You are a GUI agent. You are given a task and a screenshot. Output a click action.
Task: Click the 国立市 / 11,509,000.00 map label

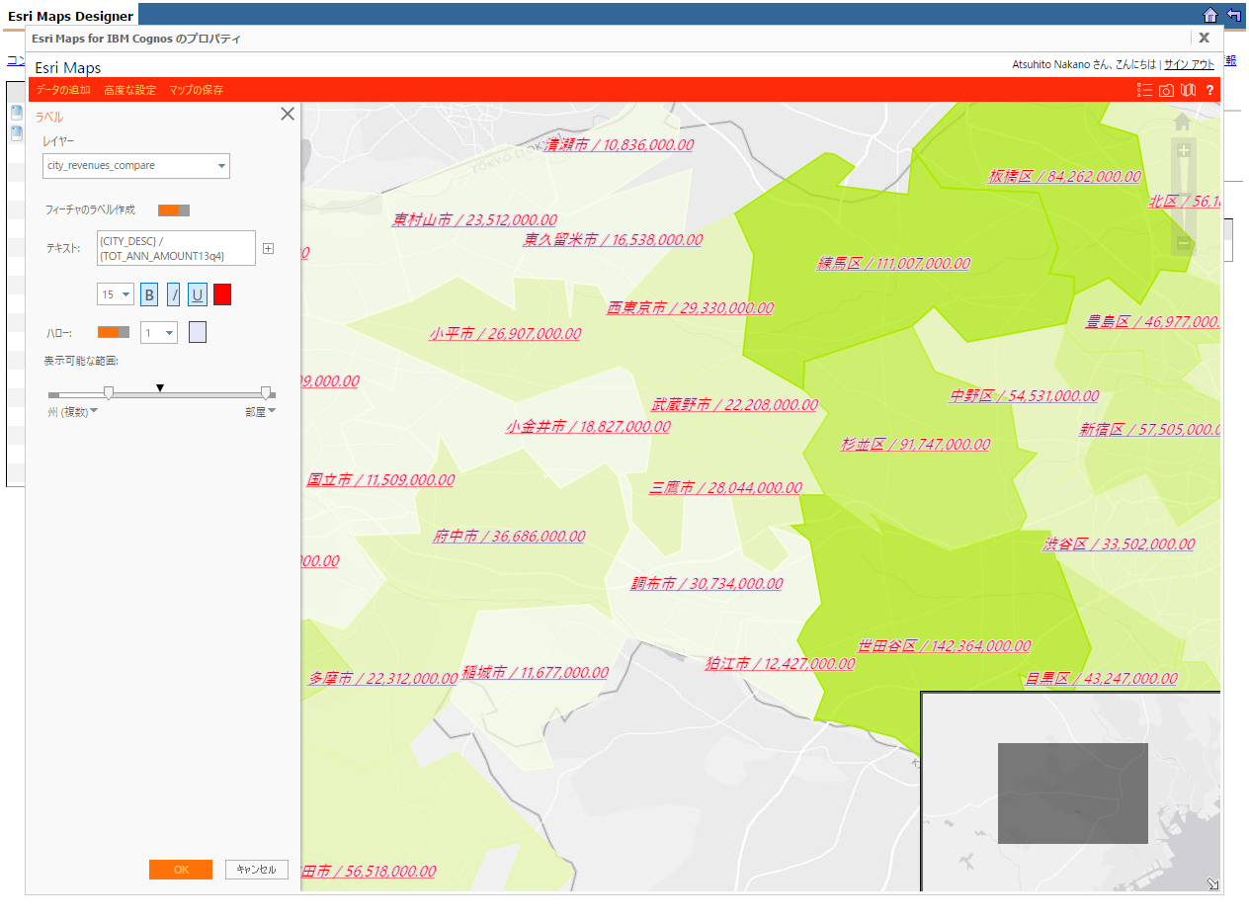pyautogui.click(x=380, y=480)
